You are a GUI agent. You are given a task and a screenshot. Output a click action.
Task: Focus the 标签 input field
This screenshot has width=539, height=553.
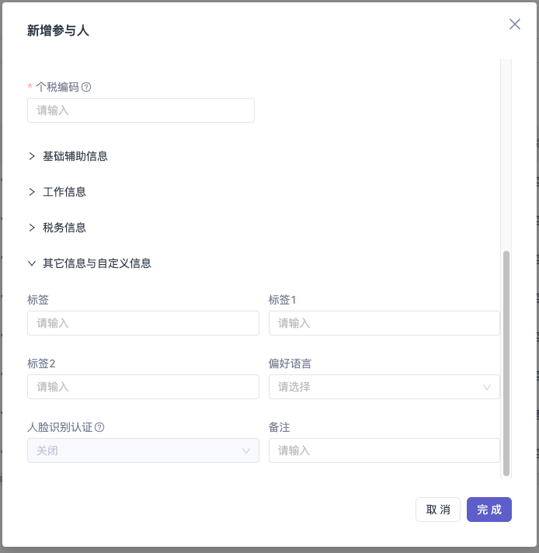(143, 323)
